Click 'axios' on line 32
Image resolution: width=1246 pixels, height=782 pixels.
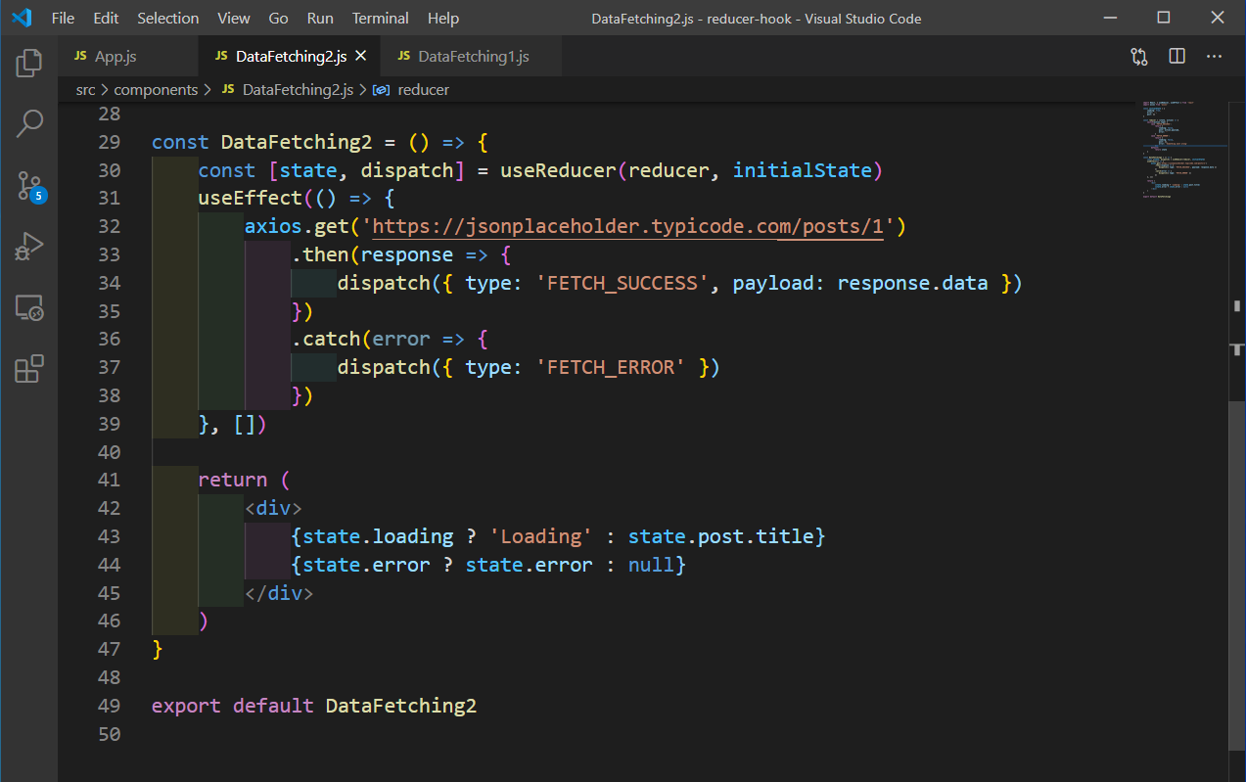pos(273,227)
